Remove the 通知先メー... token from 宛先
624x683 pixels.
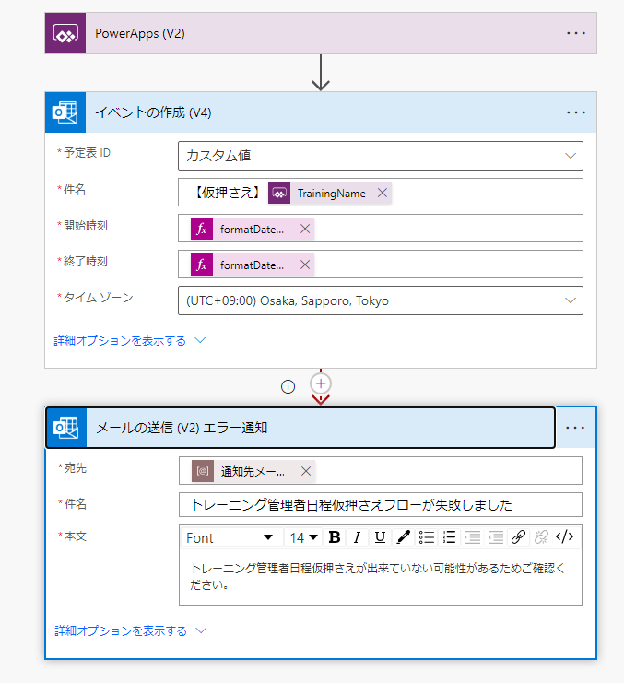306,471
